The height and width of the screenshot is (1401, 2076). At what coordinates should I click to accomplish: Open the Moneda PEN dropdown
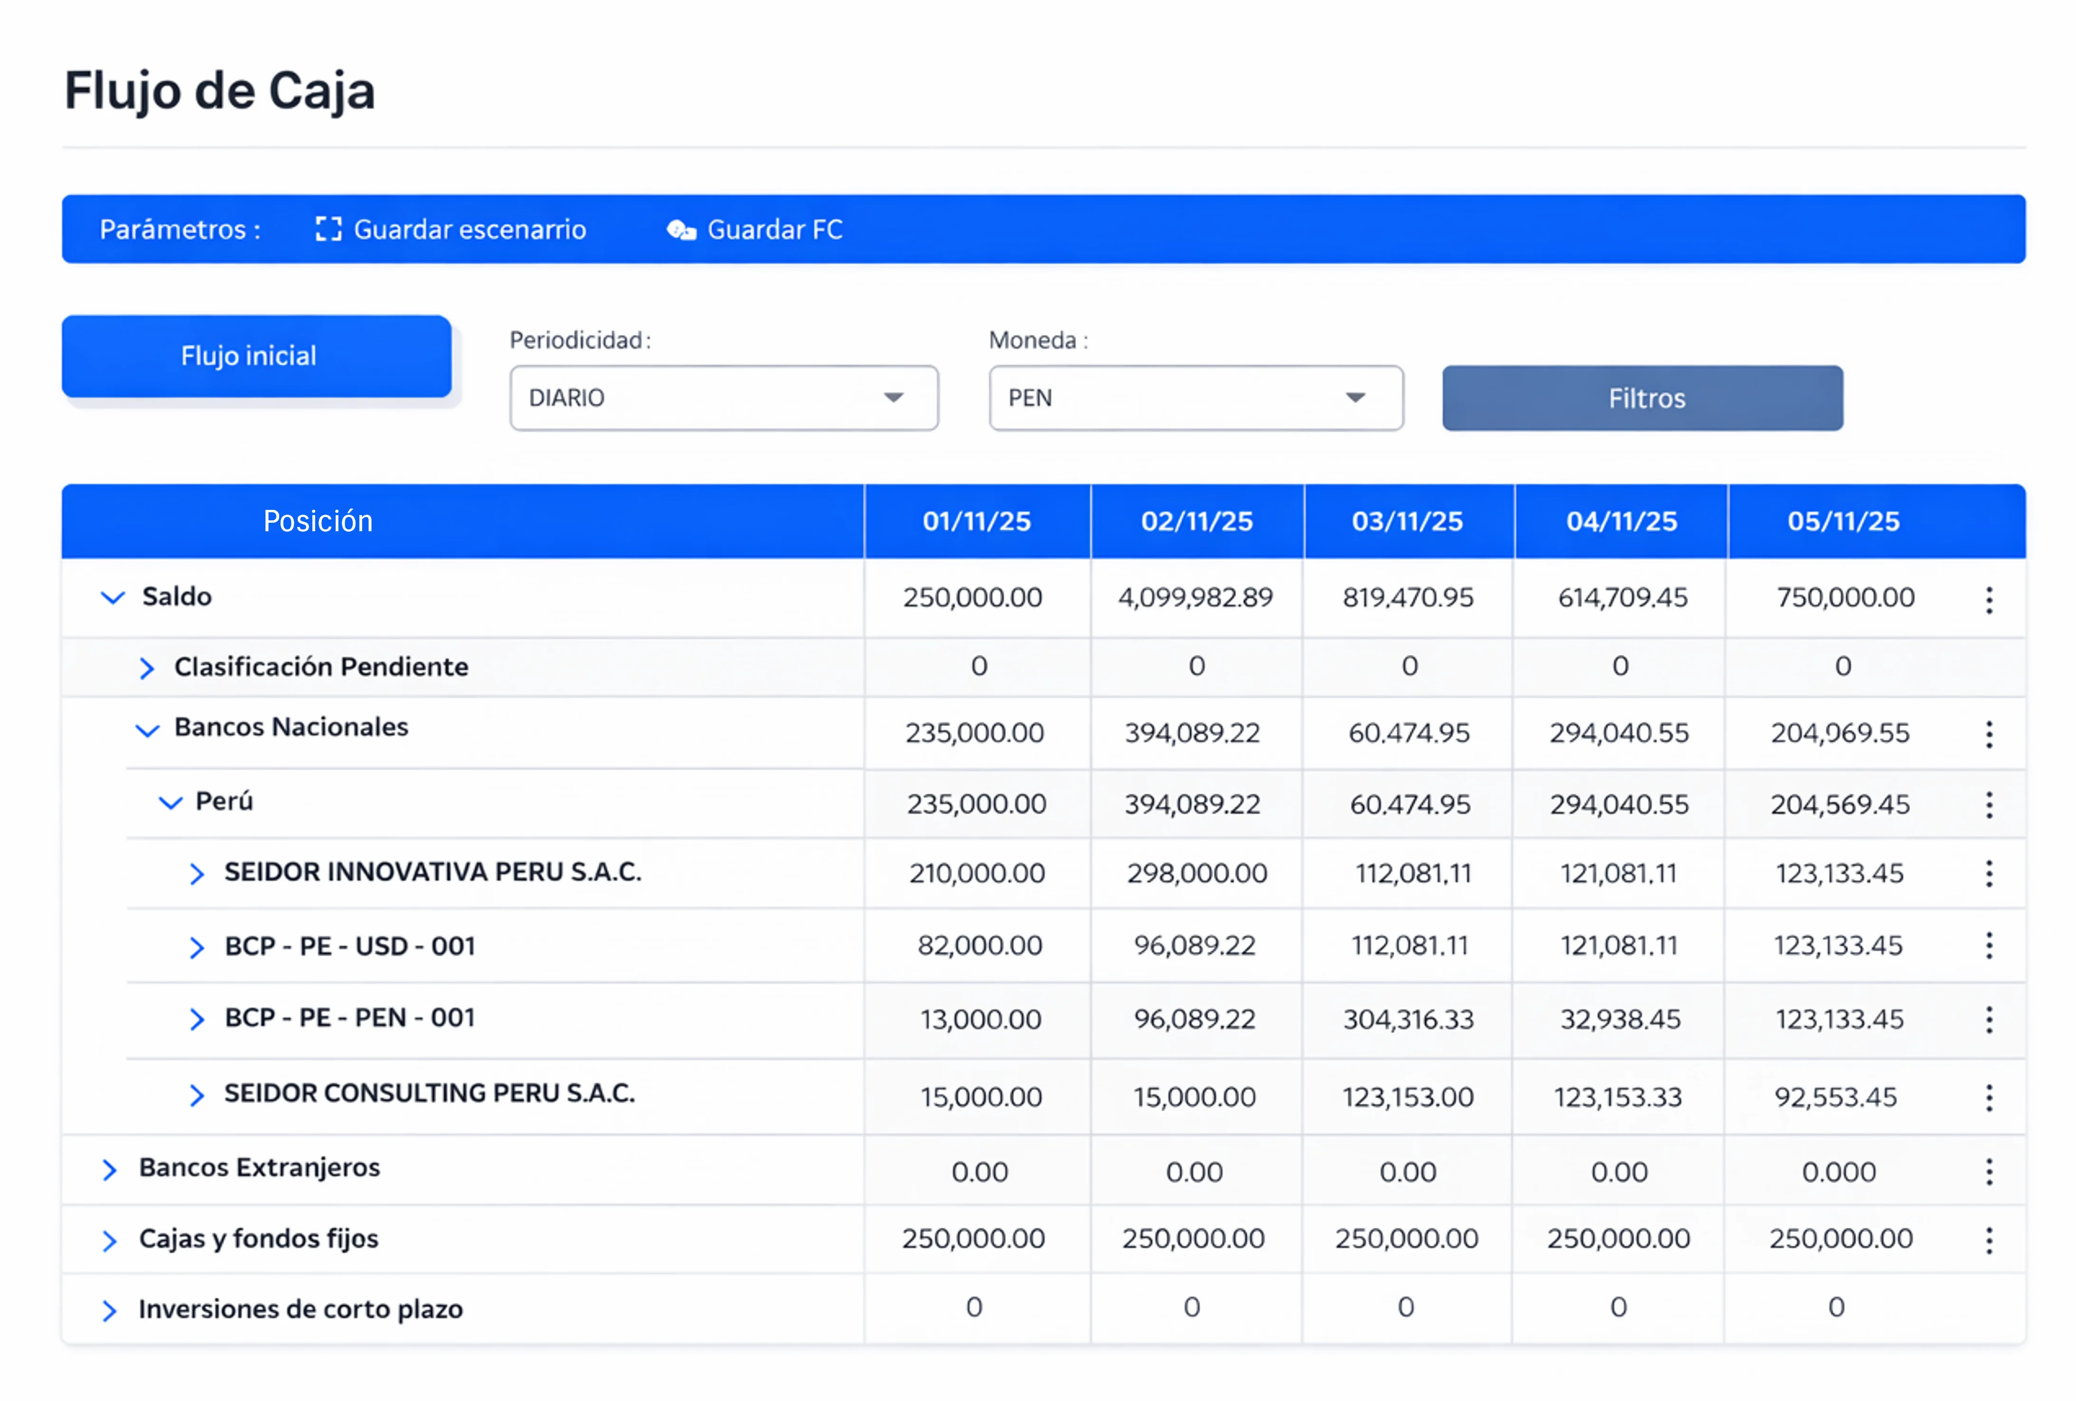click(1195, 397)
